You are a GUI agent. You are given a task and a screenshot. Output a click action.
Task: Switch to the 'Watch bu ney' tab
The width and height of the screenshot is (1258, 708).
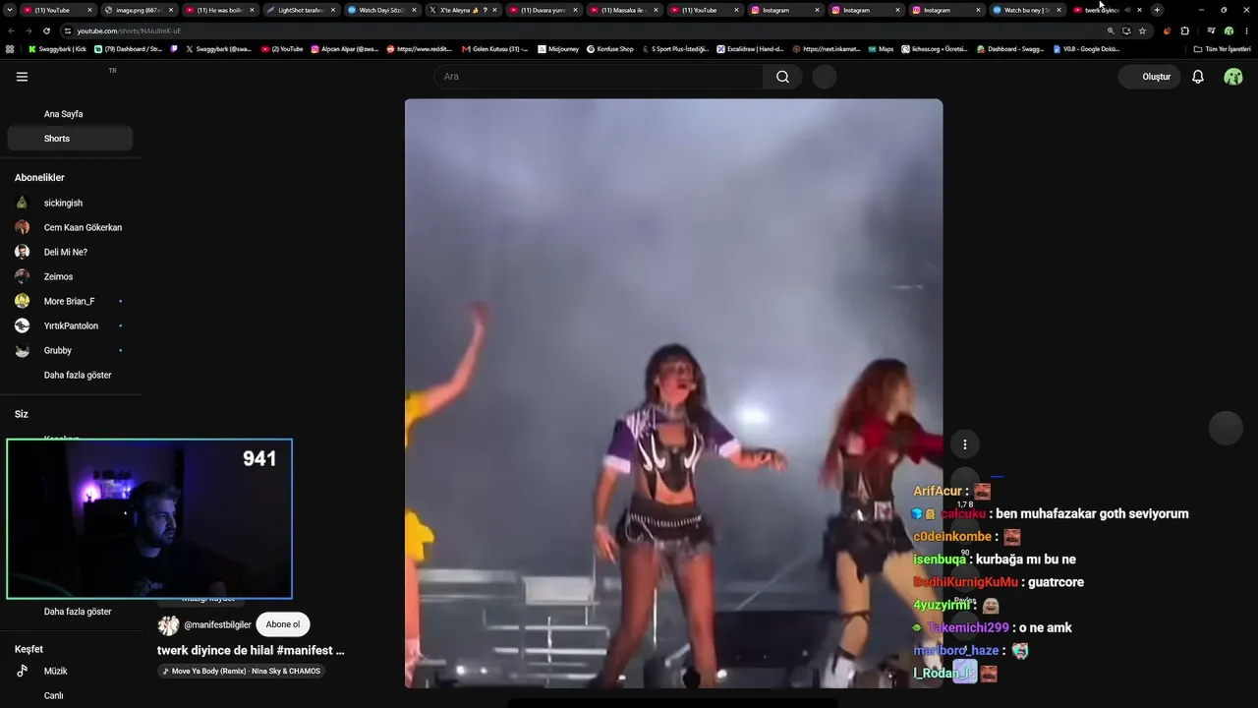(1027, 10)
